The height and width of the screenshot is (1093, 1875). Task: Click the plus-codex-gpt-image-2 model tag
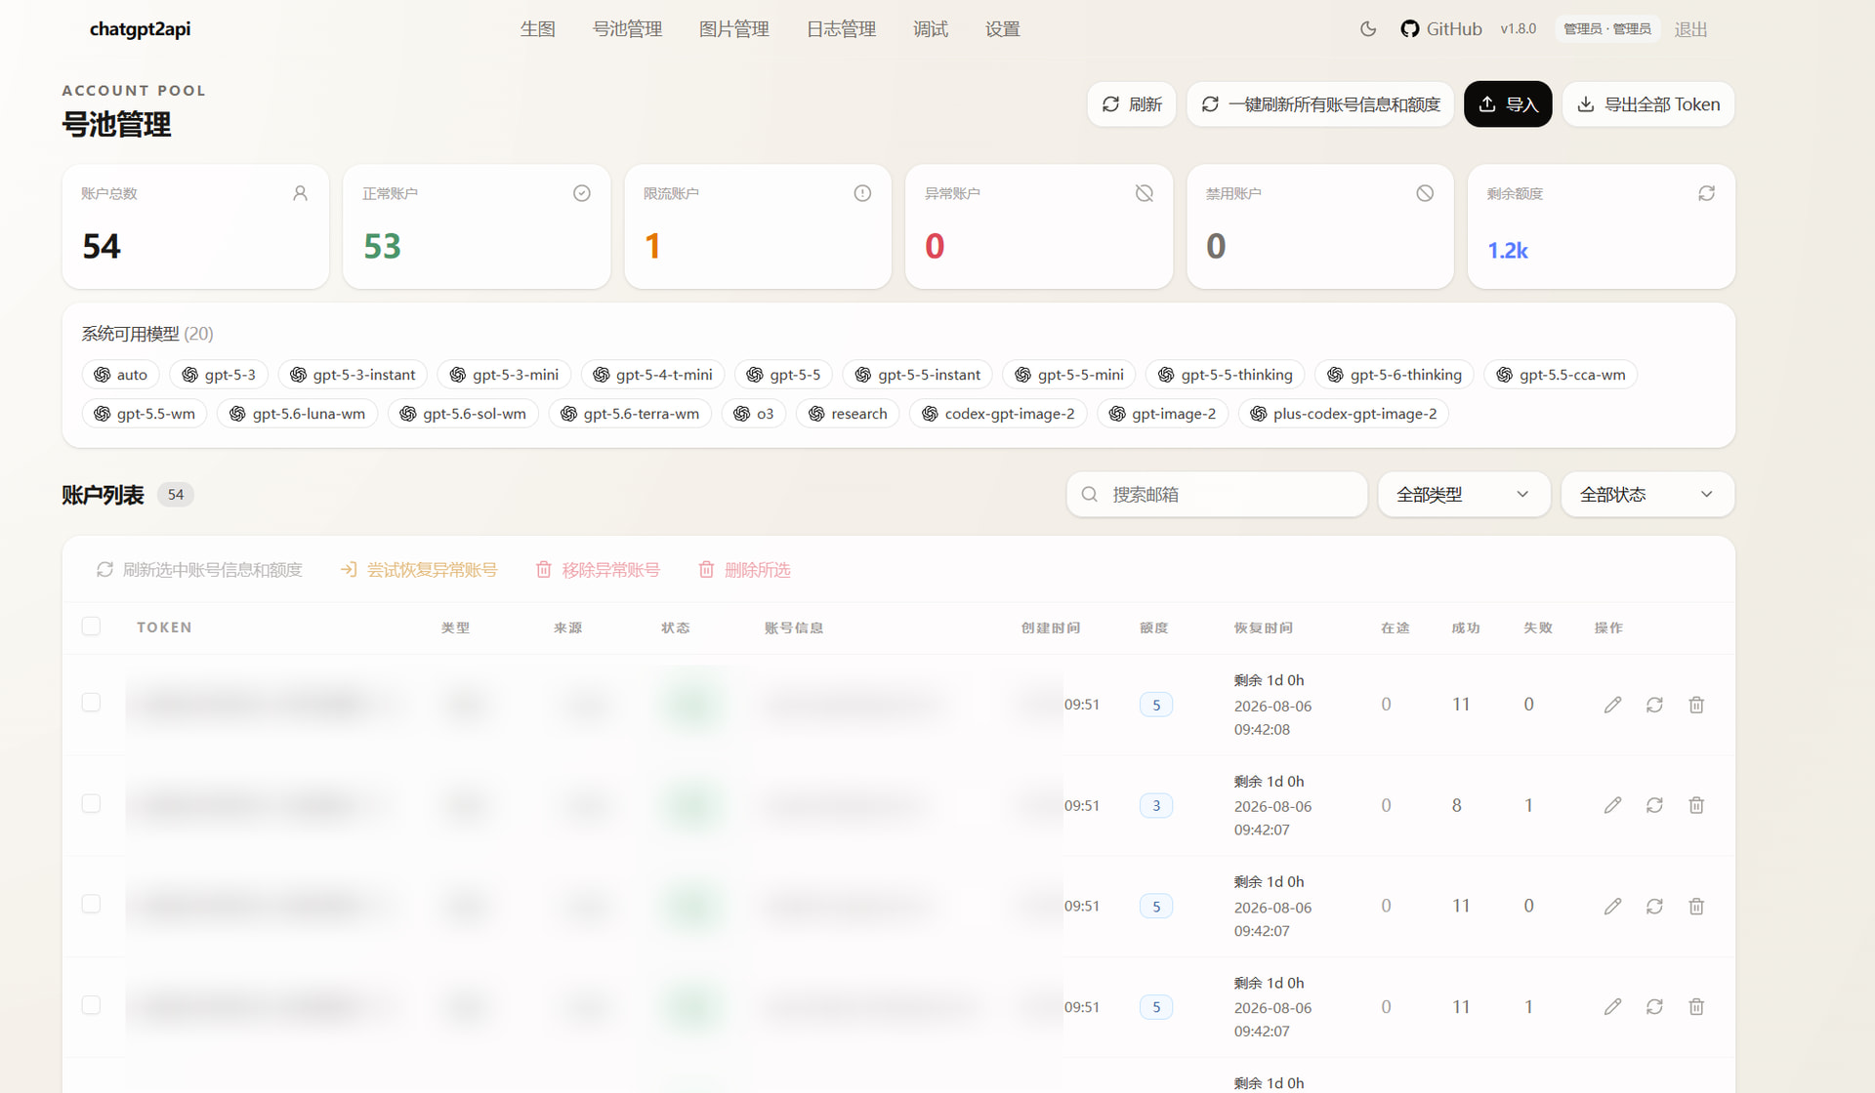click(x=1343, y=414)
